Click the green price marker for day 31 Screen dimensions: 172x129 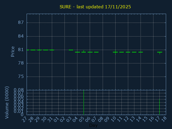click(52, 50)
